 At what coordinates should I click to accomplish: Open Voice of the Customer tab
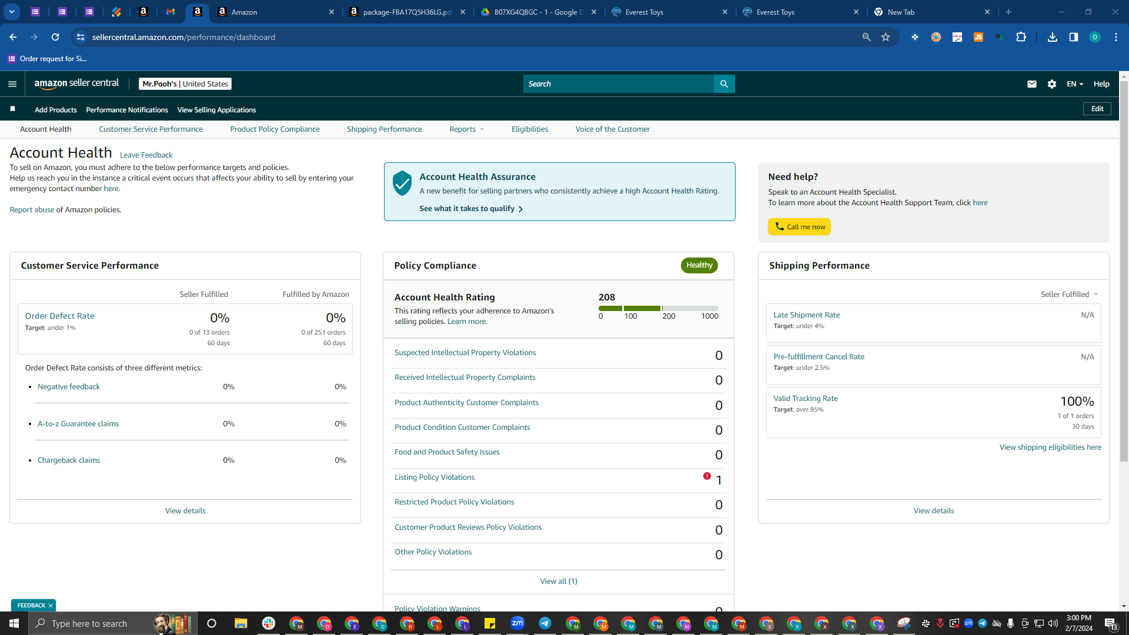coord(612,129)
